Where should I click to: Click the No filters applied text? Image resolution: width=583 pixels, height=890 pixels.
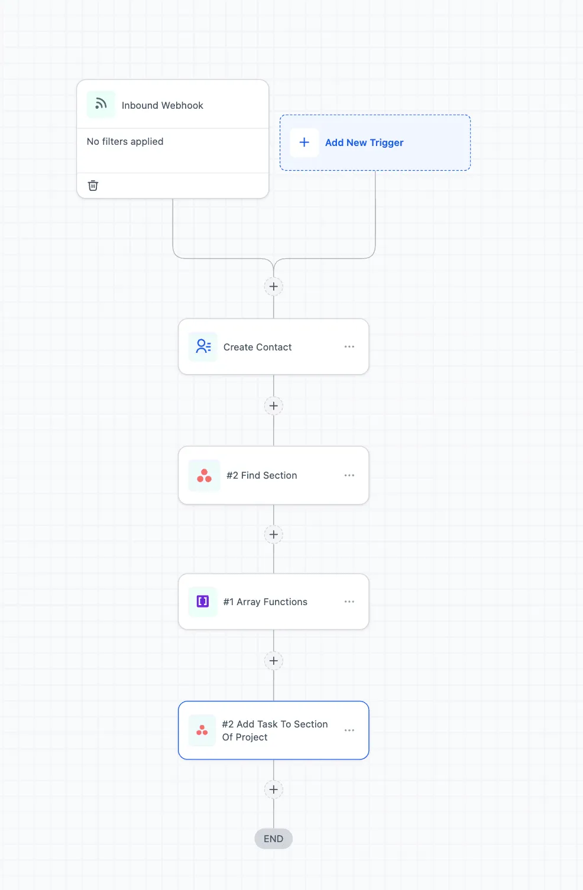[125, 142]
